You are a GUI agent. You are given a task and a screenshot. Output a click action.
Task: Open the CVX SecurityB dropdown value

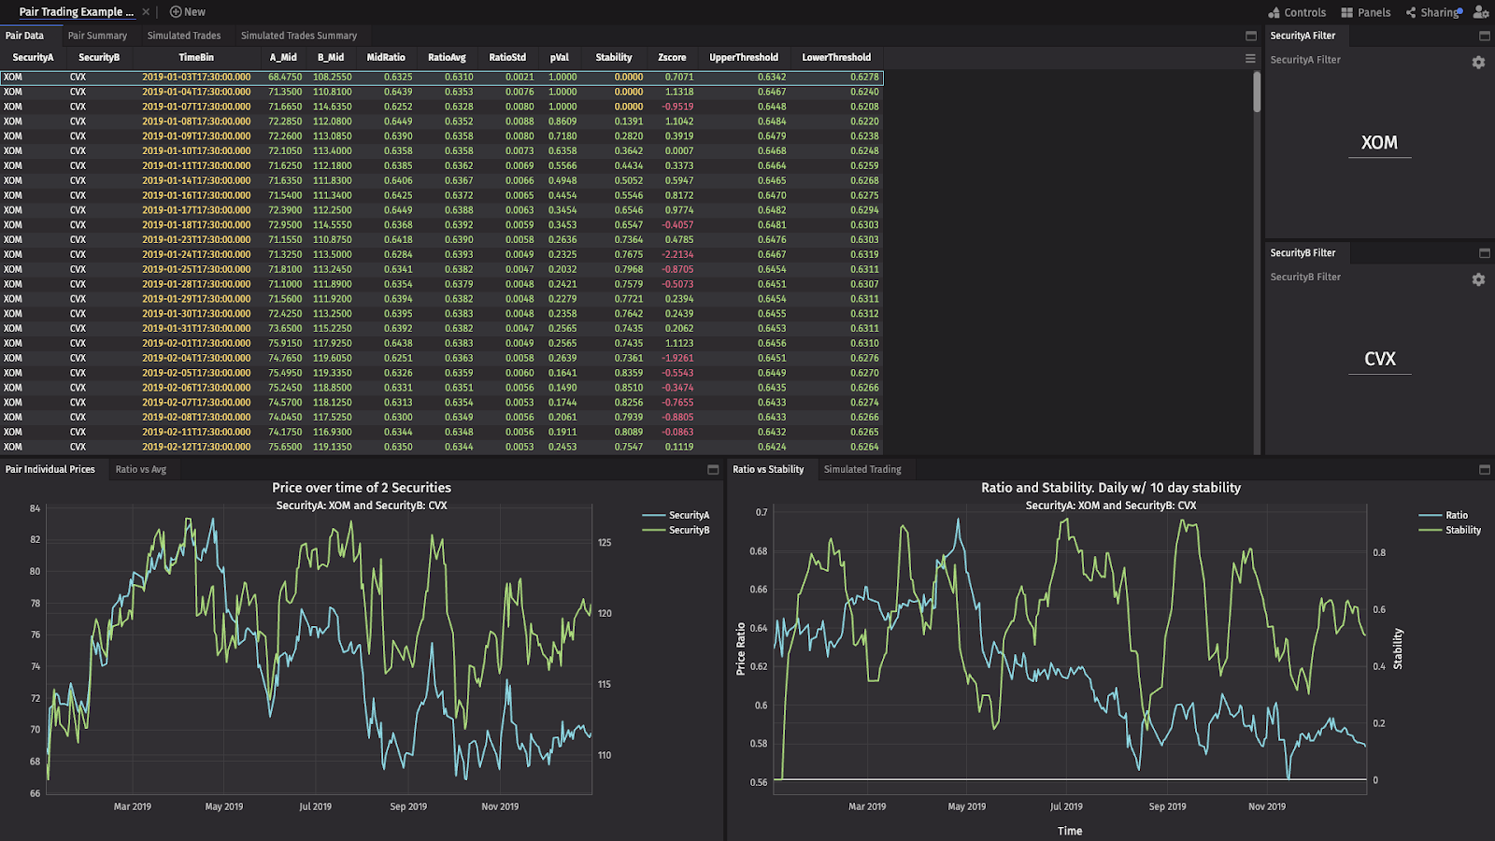pos(1379,359)
